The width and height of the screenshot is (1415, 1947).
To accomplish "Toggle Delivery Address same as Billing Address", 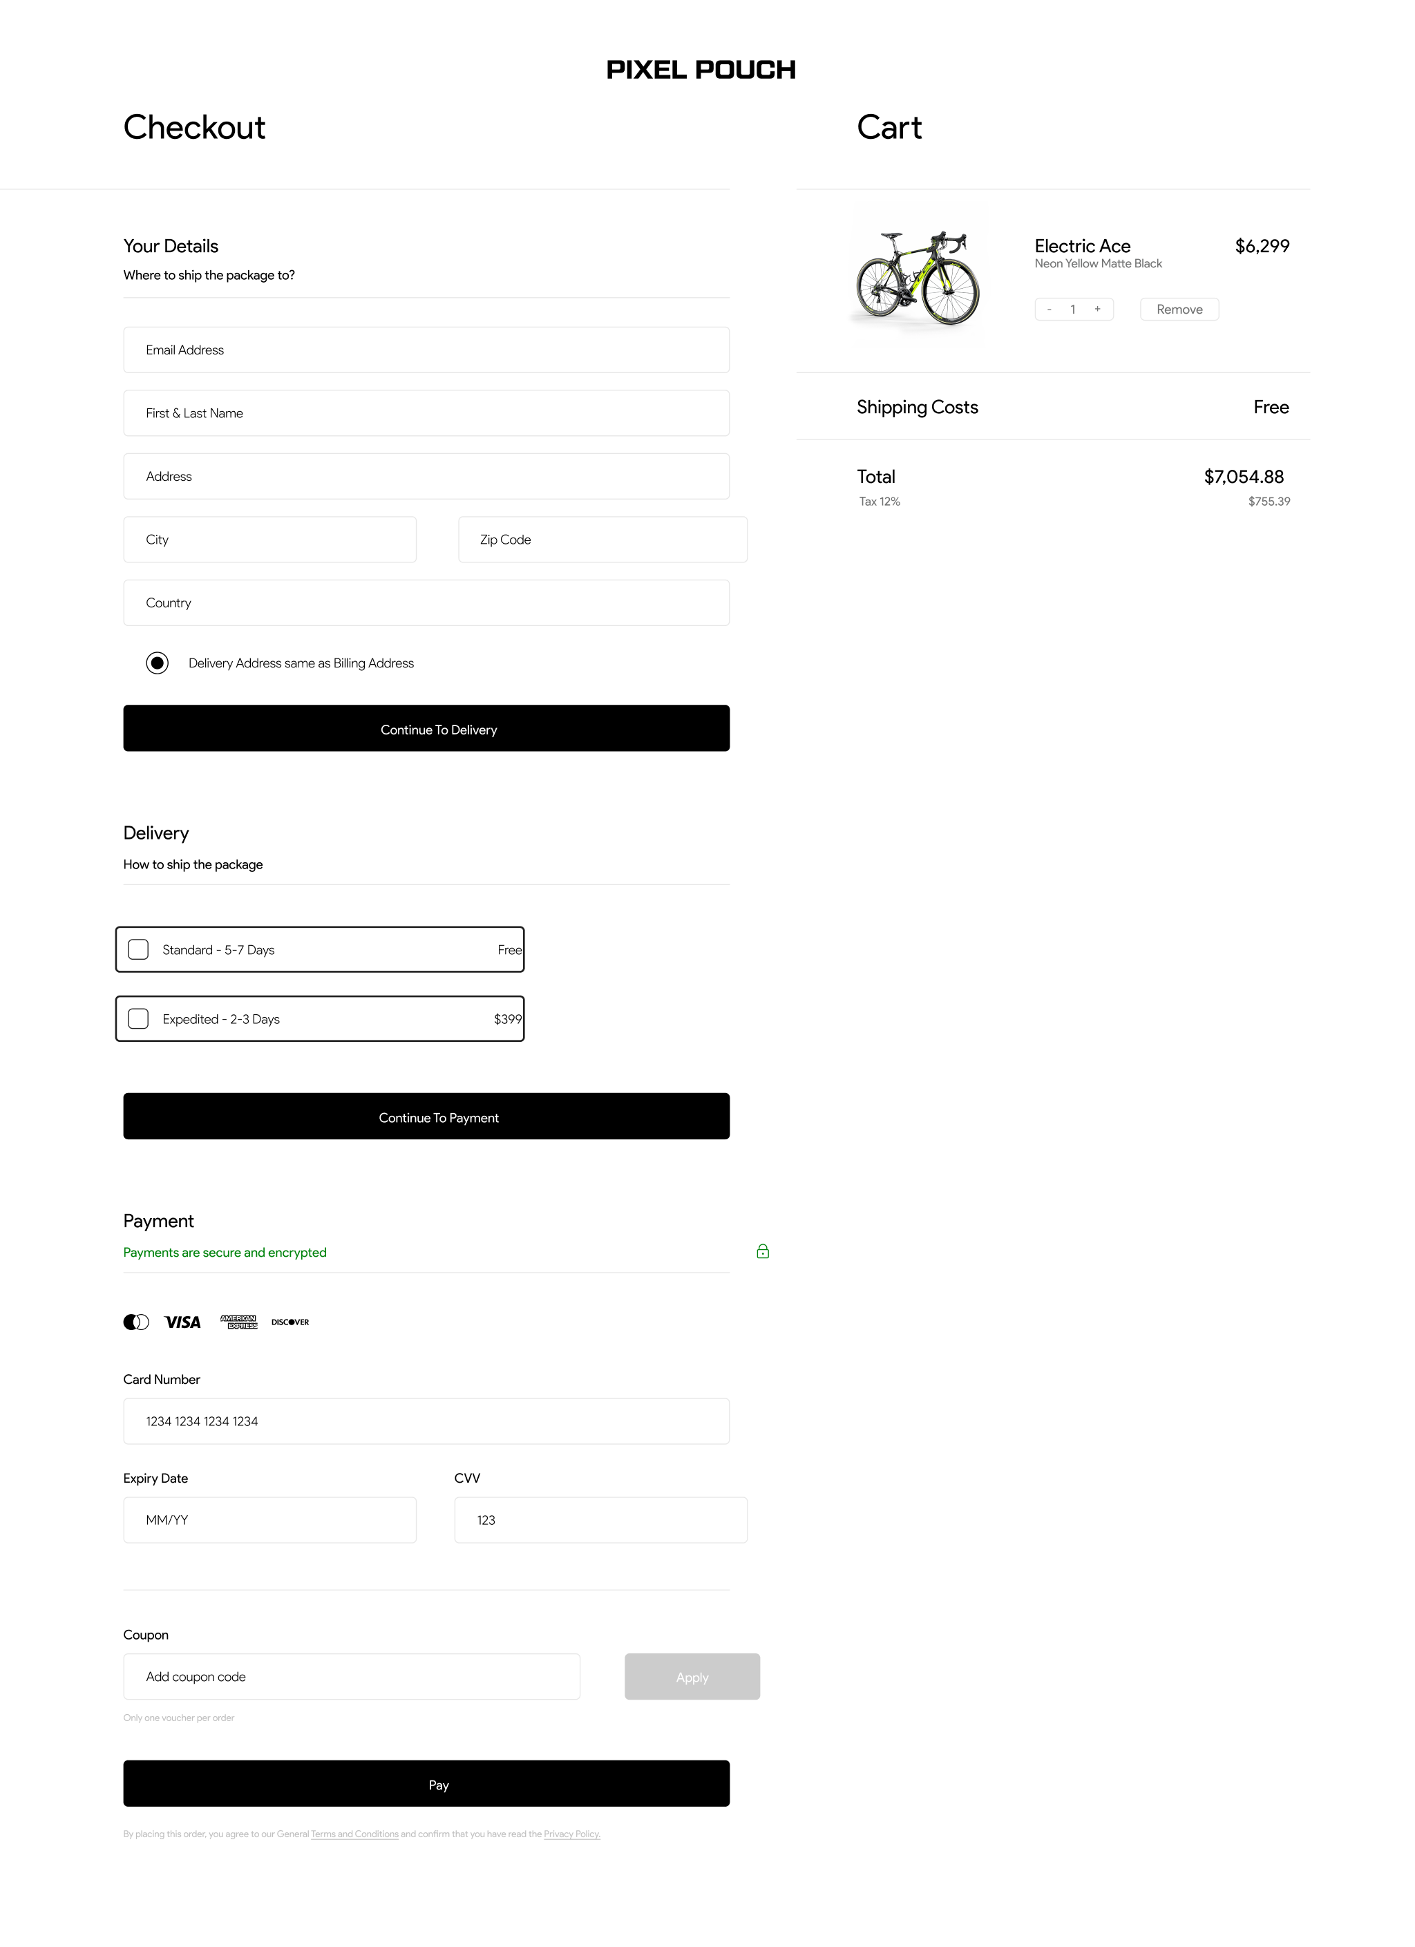I will coord(157,663).
